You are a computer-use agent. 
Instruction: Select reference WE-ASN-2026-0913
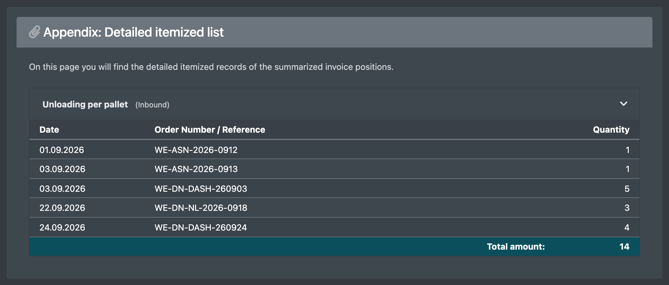pyautogui.click(x=196, y=169)
